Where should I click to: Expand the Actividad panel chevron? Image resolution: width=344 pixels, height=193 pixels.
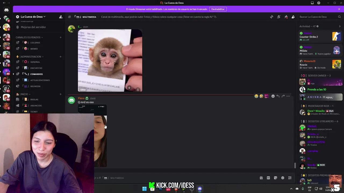[x=340, y=26]
